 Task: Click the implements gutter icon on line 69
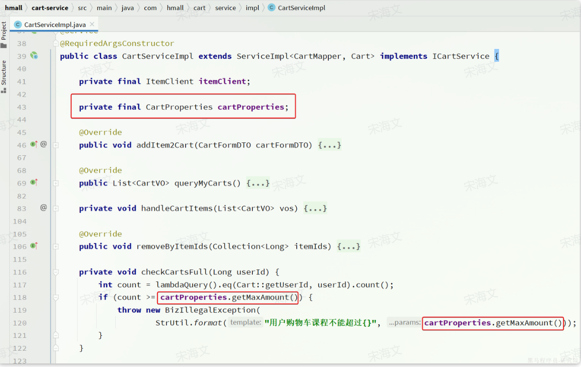click(34, 182)
